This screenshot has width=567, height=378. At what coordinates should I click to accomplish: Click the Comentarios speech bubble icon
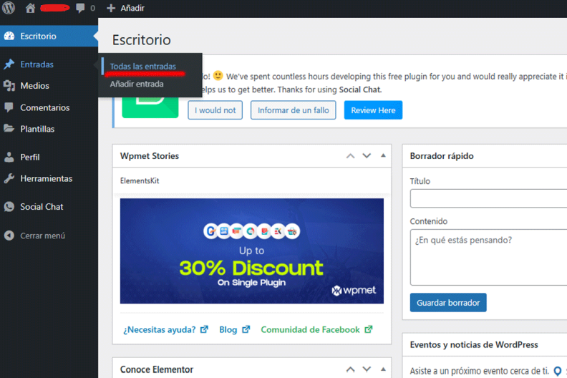[x=9, y=107]
